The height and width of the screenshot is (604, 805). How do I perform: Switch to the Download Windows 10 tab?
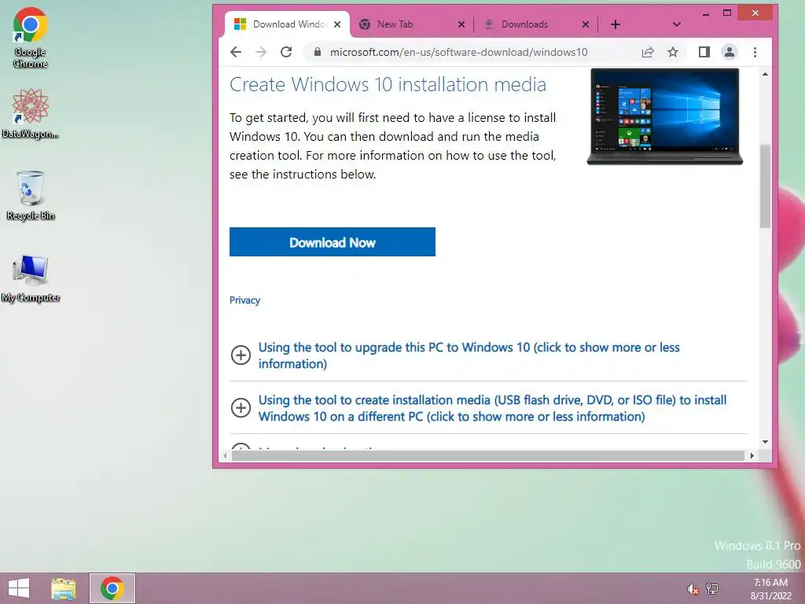coord(288,24)
